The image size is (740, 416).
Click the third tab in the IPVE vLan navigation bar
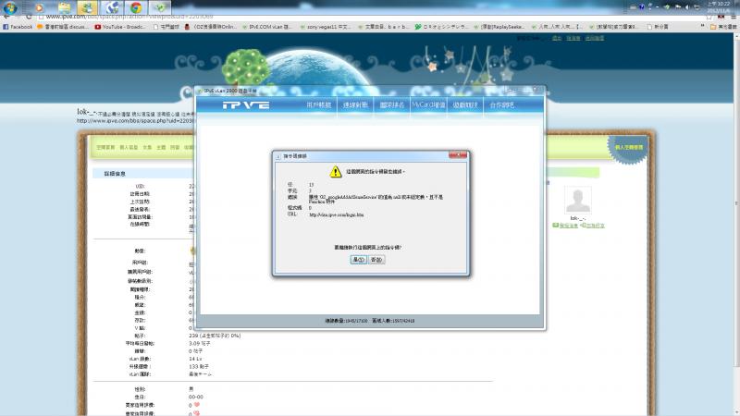click(391, 105)
